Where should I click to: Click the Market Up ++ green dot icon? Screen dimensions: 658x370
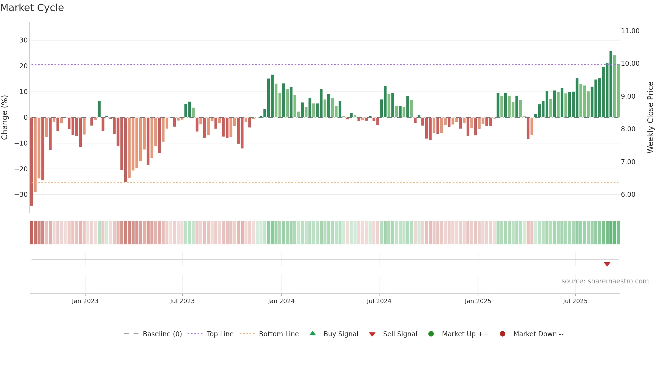coord(431,334)
